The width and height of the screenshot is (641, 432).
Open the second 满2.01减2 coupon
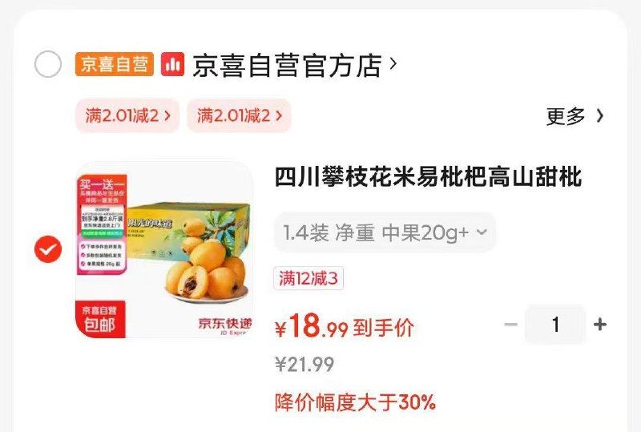point(239,115)
